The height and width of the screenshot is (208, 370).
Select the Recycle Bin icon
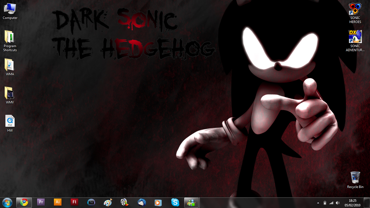point(355,180)
